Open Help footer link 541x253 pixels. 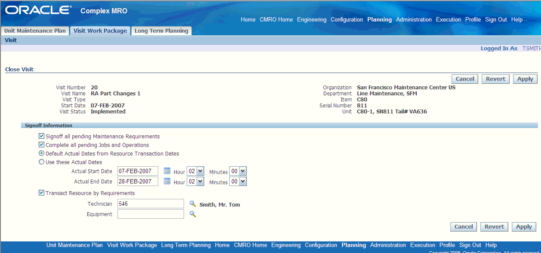(491, 245)
